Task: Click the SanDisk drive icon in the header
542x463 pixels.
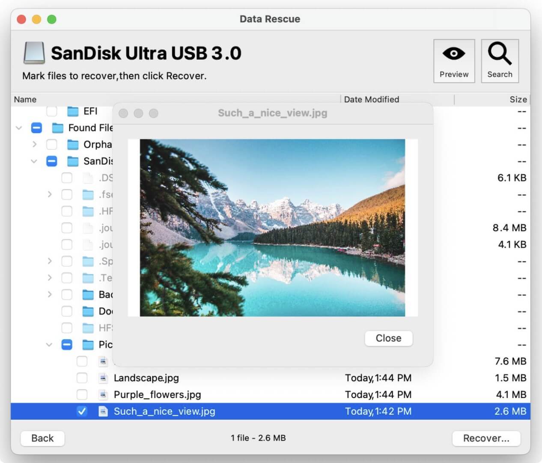Action: (x=34, y=53)
